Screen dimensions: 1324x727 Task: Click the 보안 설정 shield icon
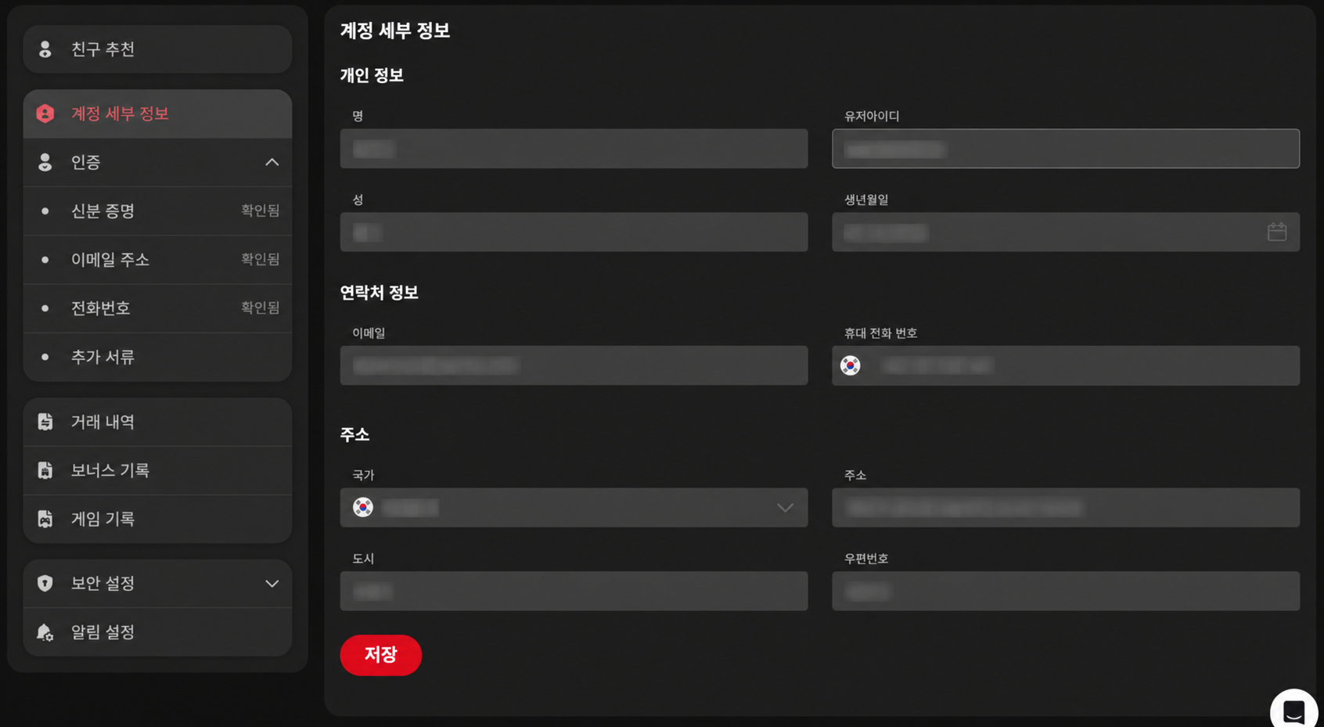[x=45, y=583]
